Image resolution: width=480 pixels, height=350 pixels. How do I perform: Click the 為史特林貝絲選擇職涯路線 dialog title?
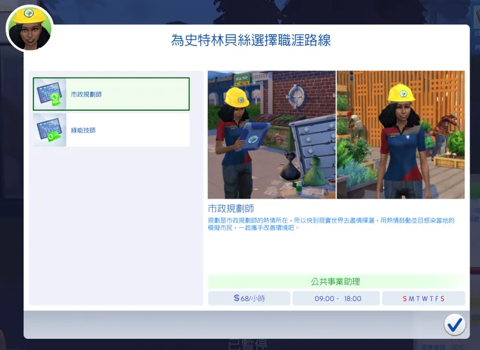pyautogui.click(x=251, y=40)
